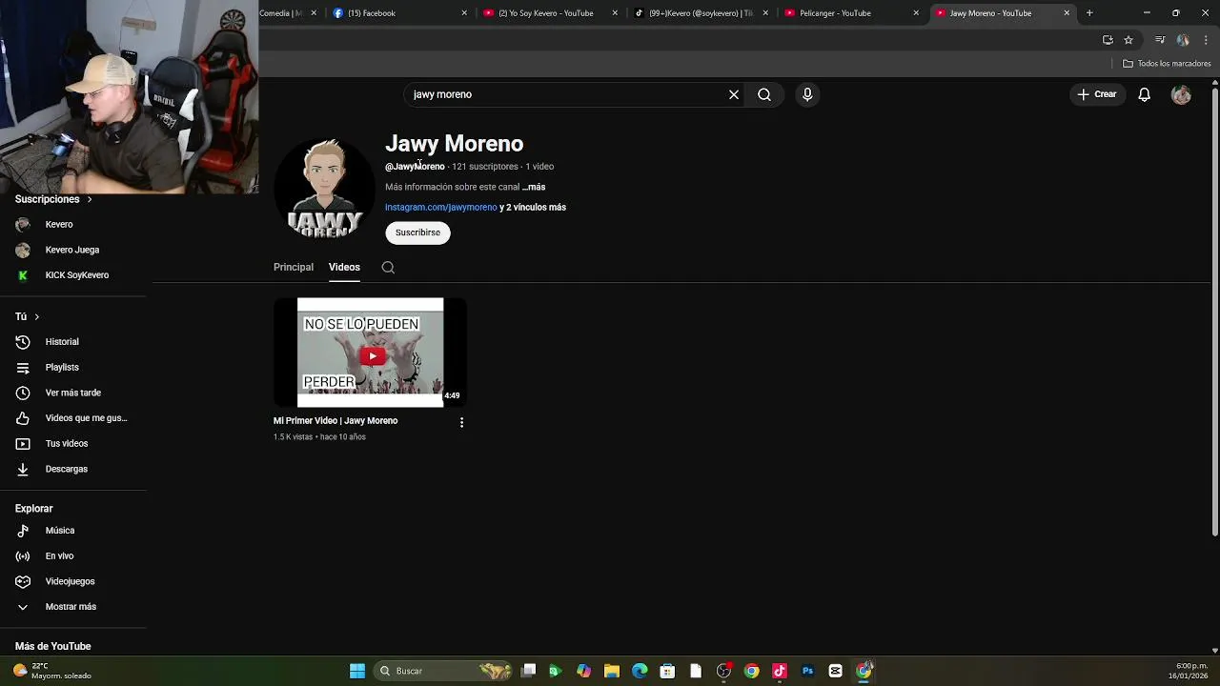Click the Crear button

(1097, 94)
